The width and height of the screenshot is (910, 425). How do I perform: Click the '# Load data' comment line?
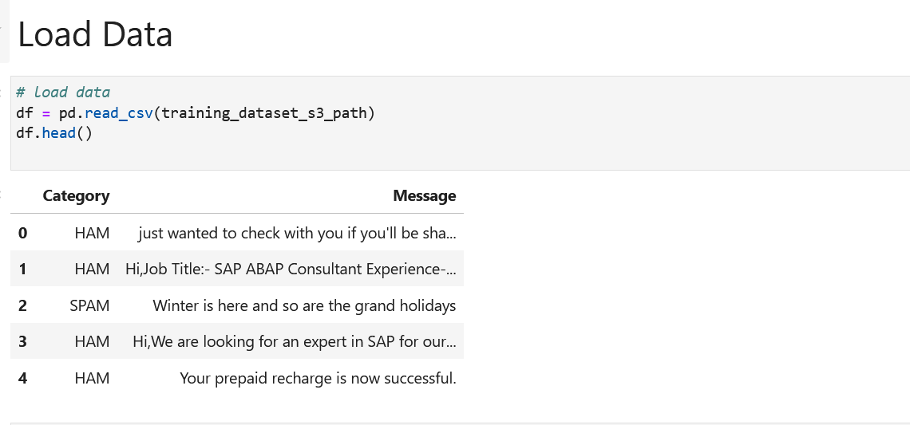(x=63, y=92)
